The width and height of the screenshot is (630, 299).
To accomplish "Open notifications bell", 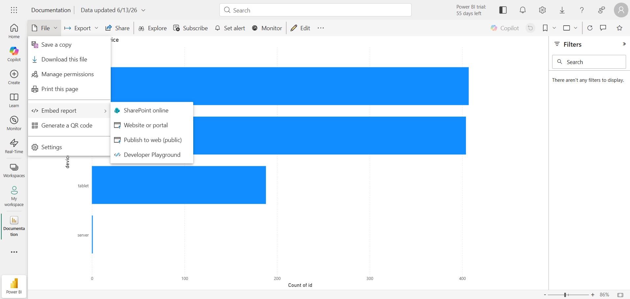I will coord(523,10).
